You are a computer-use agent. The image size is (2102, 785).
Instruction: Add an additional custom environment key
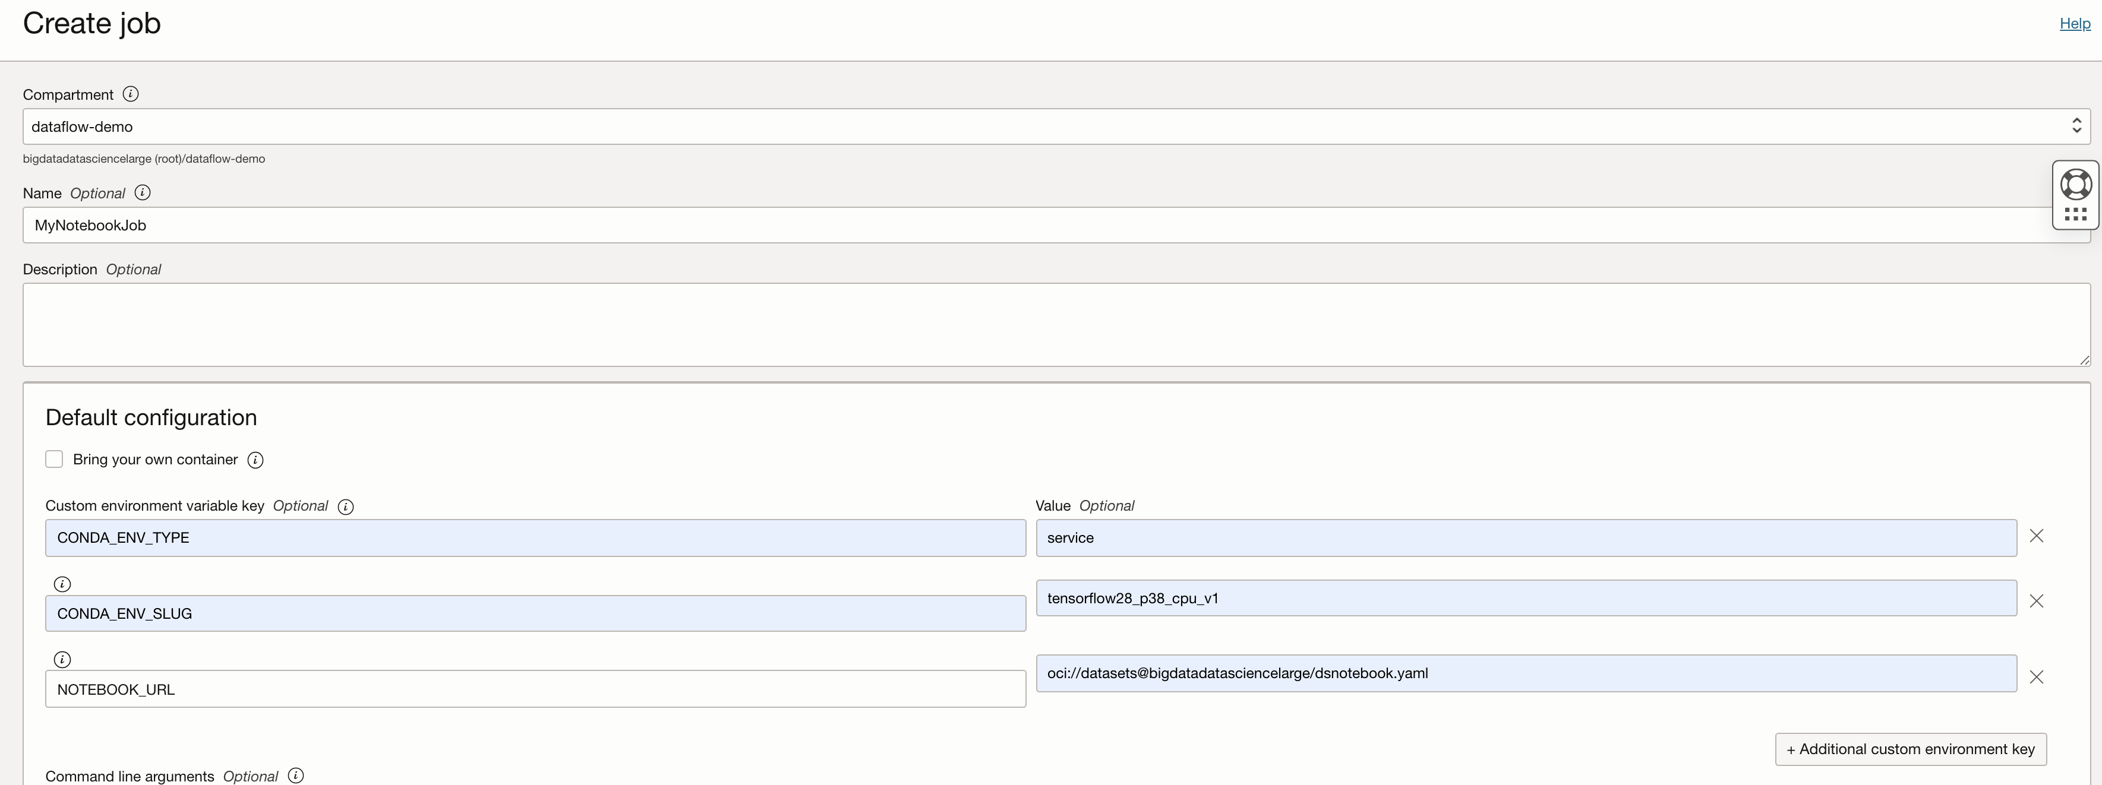1910,749
